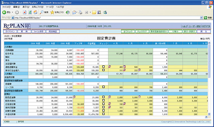Click the 表示・非表示 button

click(190, 31)
